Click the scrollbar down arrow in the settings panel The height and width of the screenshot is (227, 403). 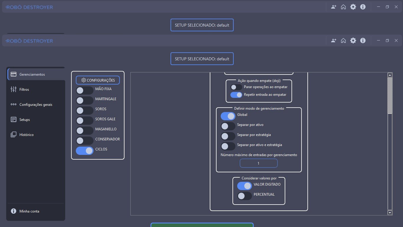(390, 213)
